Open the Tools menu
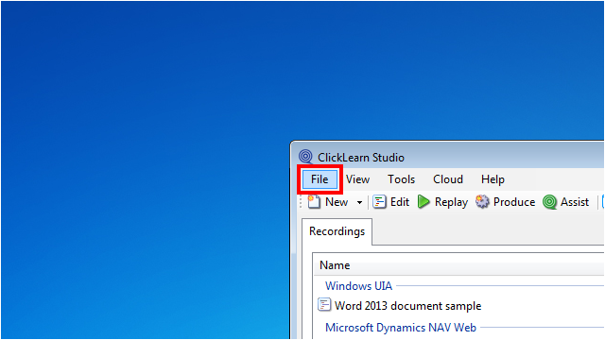 pyautogui.click(x=401, y=179)
